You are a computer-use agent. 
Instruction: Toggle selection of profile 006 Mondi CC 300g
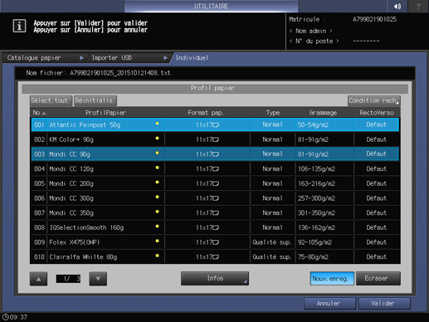pos(215,198)
